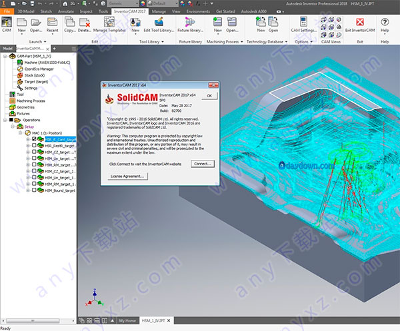
Task: Close the HSM_1_IV.IPT document tab
Action: coord(169,320)
